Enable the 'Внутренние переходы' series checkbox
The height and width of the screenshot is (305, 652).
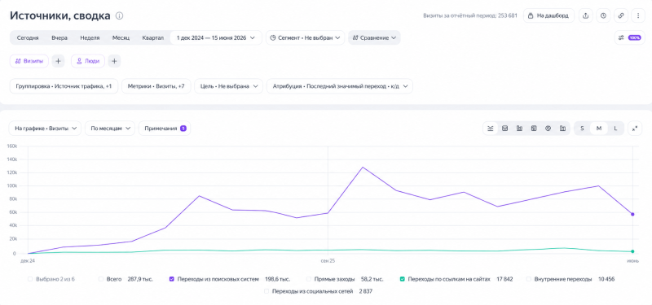point(528,279)
